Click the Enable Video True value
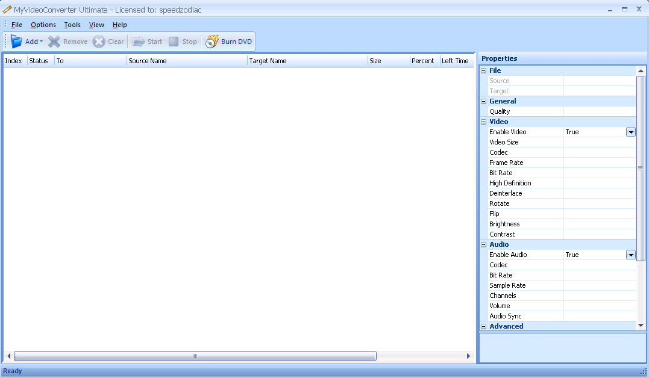 pos(572,132)
